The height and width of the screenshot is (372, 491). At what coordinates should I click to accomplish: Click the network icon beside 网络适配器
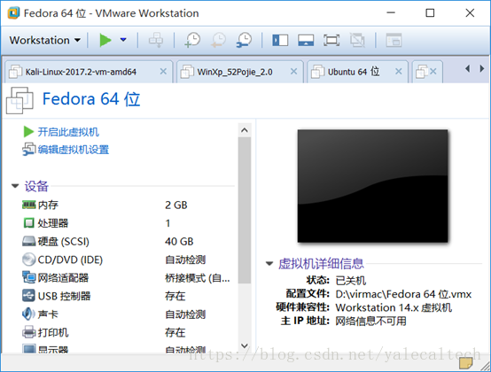coord(29,277)
